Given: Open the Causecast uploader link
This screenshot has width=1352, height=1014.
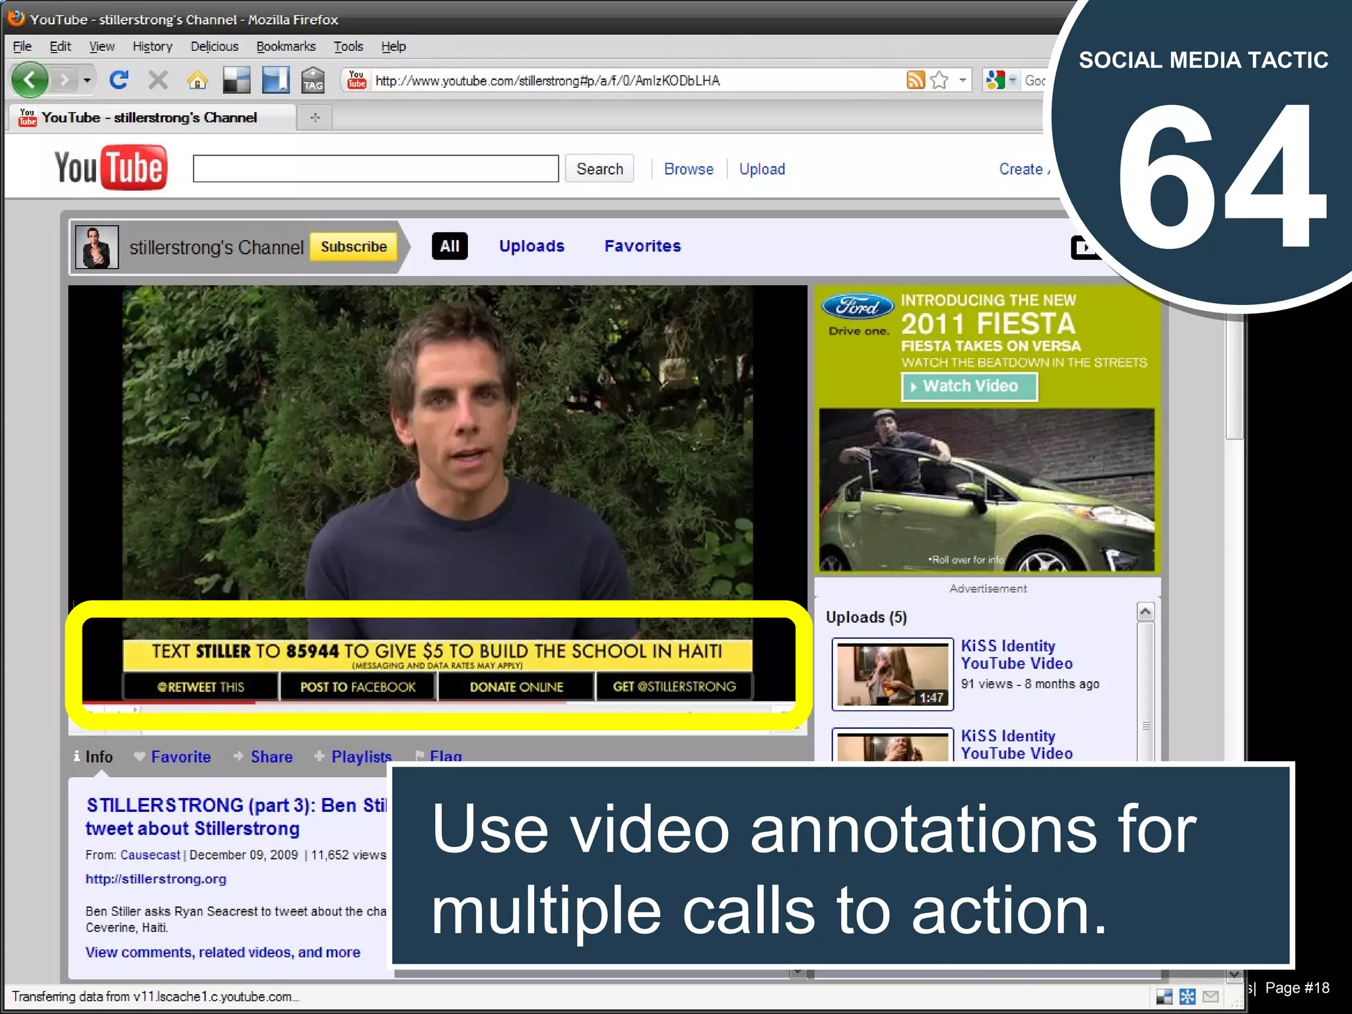Looking at the screenshot, I should click(150, 855).
